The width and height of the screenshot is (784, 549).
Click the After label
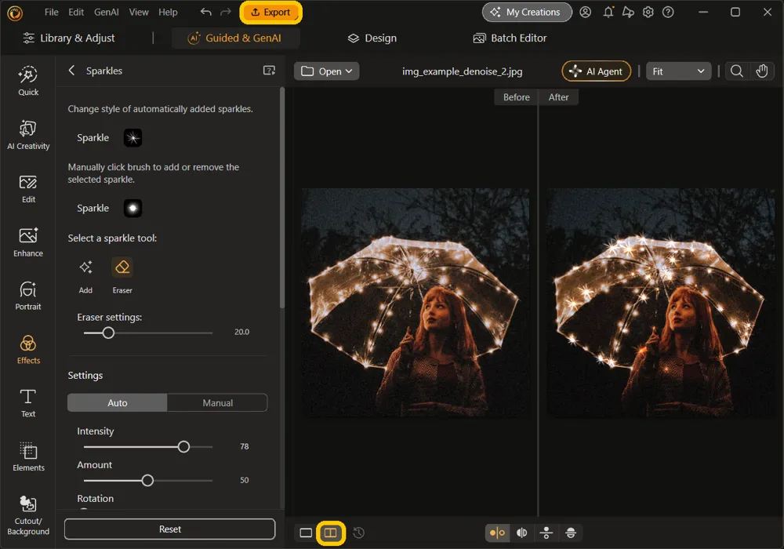click(558, 97)
